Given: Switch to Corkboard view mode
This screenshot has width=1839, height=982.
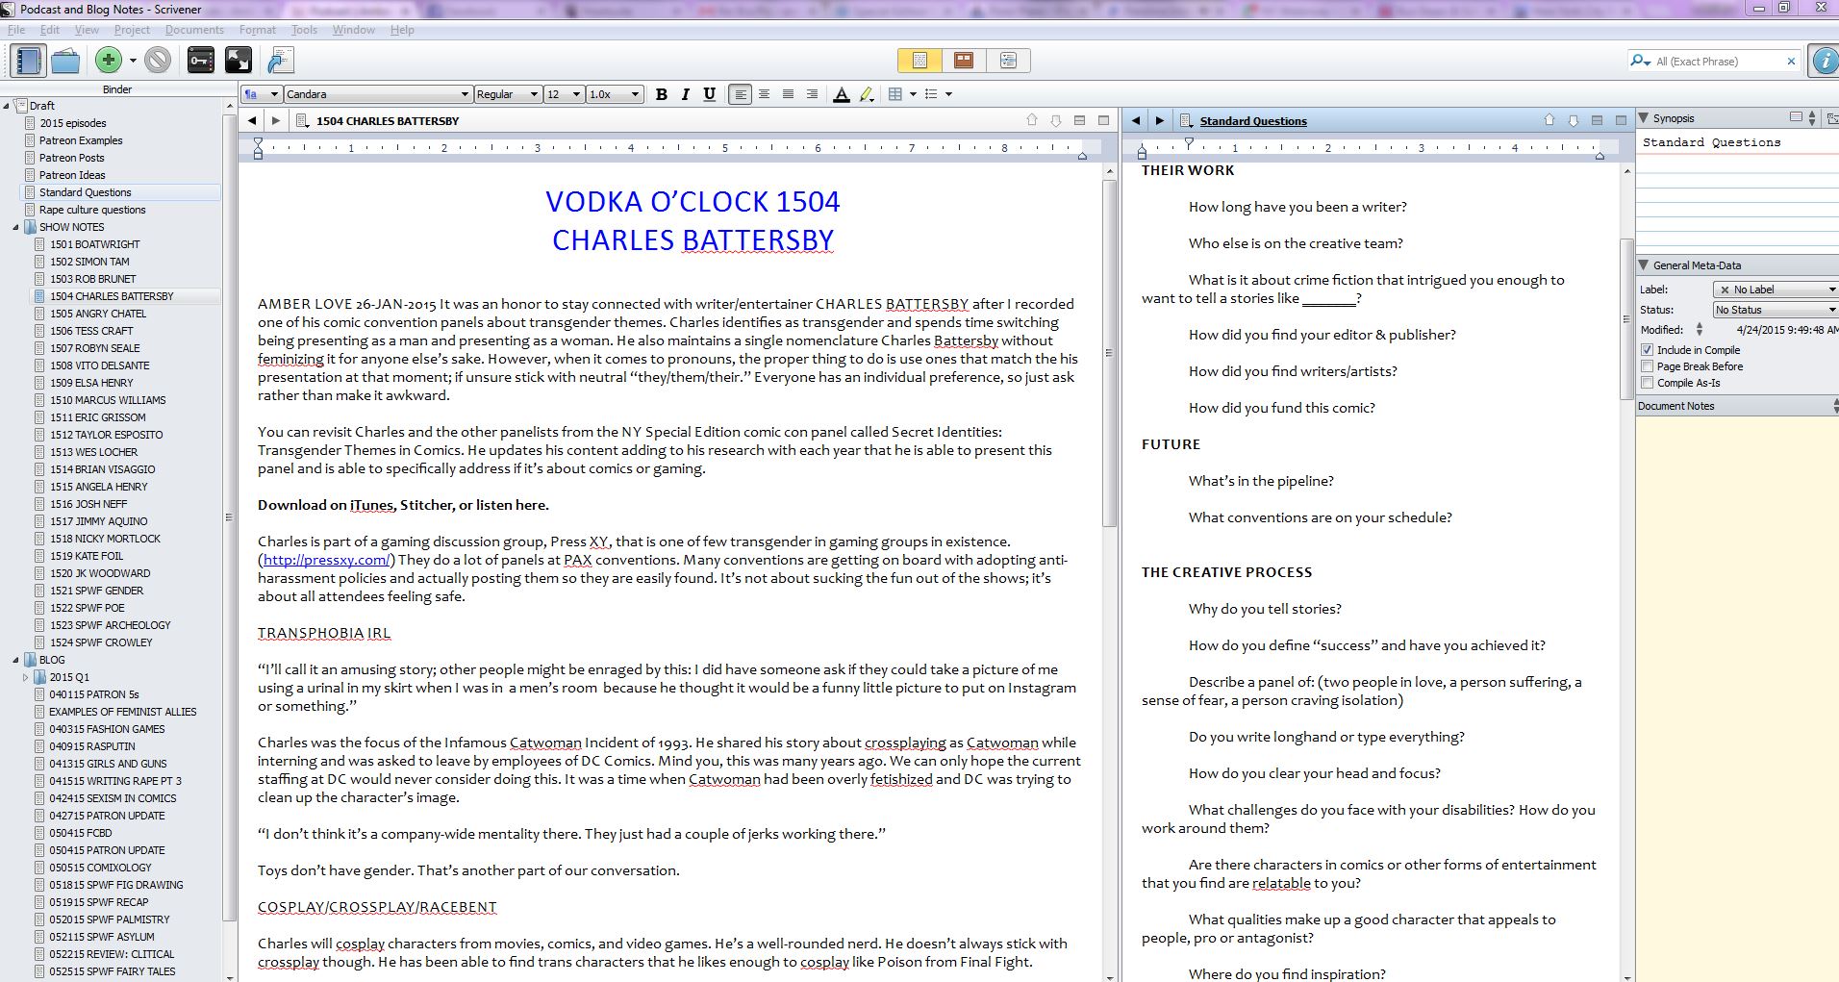Looking at the screenshot, I should coord(964,61).
